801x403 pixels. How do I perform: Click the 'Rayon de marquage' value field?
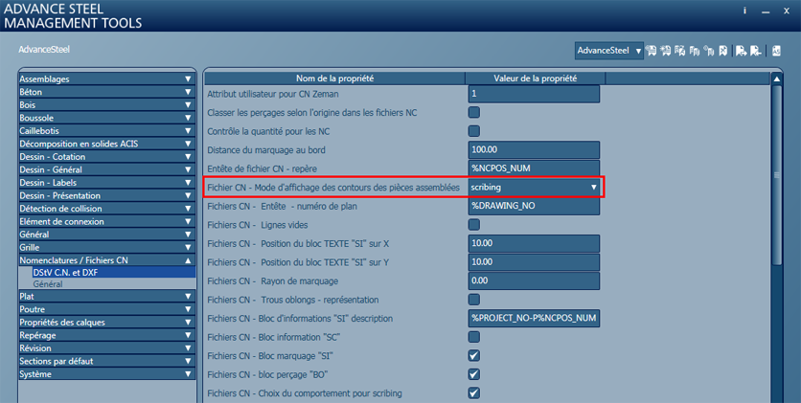(534, 280)
